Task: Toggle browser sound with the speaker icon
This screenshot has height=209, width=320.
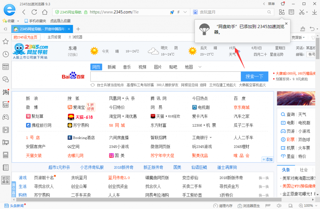Action: click(x=279, y=206)
